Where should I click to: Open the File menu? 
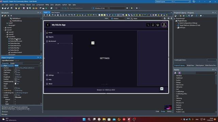3,5
